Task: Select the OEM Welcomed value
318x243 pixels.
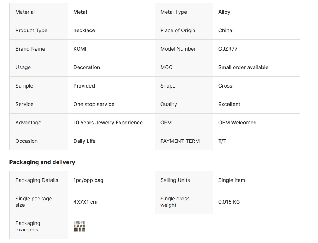Action: click(237, 123)
